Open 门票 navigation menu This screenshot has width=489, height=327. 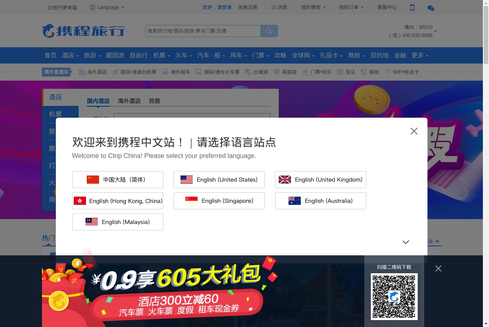pyautogui.click(x=261, y=55)
